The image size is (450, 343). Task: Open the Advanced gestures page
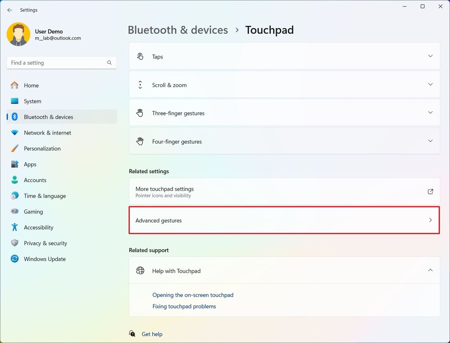coord(284,221)
